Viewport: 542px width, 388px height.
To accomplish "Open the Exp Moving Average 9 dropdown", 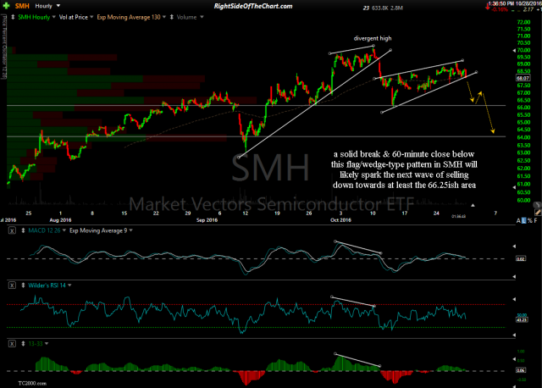I will [131, 230].
